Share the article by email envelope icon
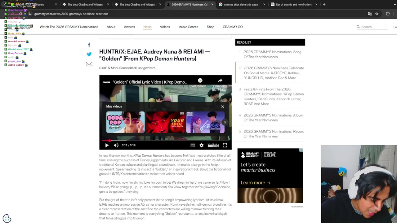 pos(89,64)
